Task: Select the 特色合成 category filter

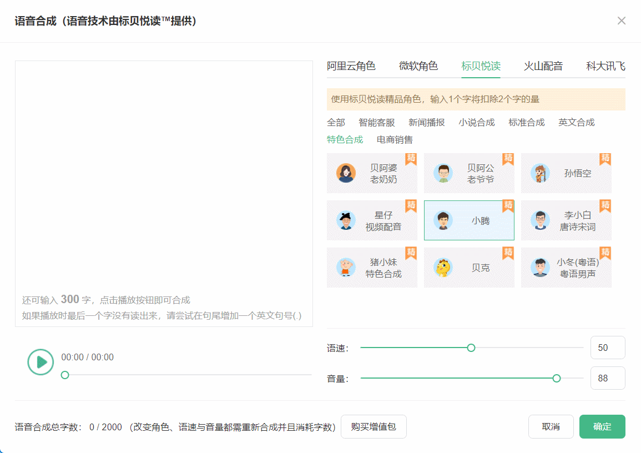Action: (x=345, y=140)
